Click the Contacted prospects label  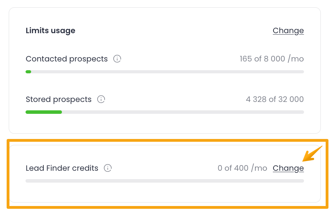[66, 59]
